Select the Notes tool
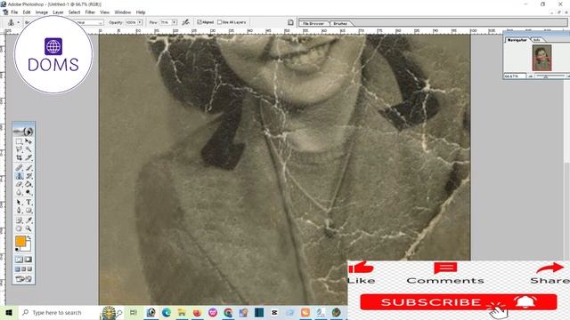The width and height of the screenshot is (570, 320). click(19, 220)
